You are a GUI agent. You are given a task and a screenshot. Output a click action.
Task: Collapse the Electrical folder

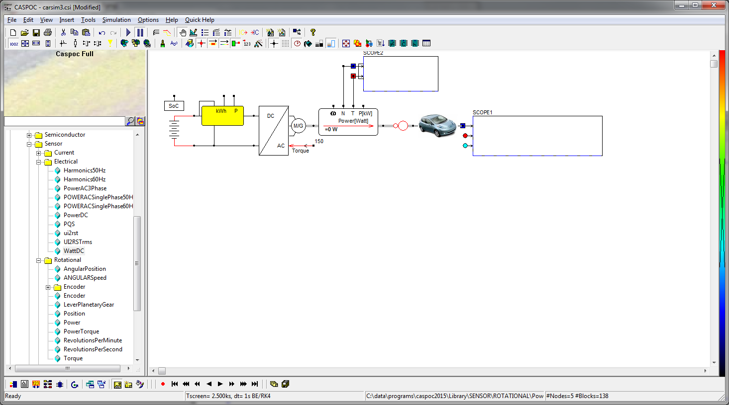[38, 162]
